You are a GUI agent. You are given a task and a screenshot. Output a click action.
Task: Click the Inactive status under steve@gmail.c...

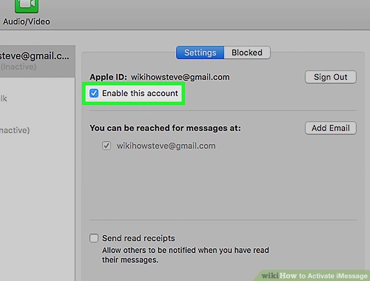(x=18, y=67)
